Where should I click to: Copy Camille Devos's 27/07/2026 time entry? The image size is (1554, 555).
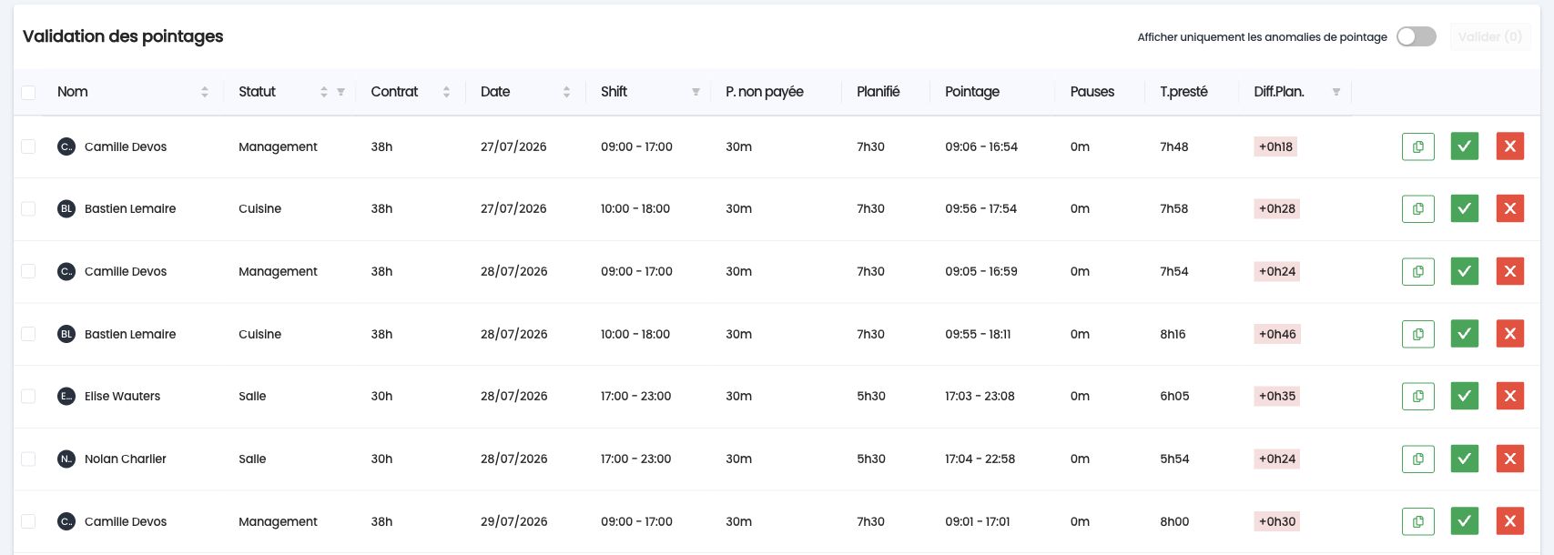pyautogui.click(x=1417, y=146)
